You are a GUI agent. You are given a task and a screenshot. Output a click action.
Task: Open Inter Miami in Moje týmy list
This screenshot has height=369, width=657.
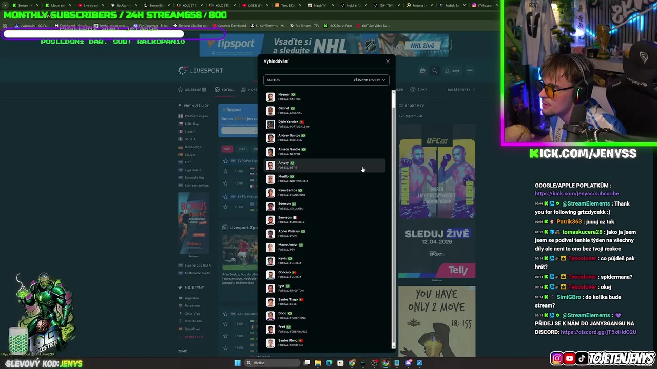click(x=190, y=321)
